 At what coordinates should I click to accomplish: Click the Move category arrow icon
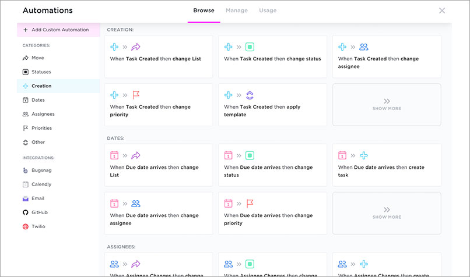coord(26,58)
